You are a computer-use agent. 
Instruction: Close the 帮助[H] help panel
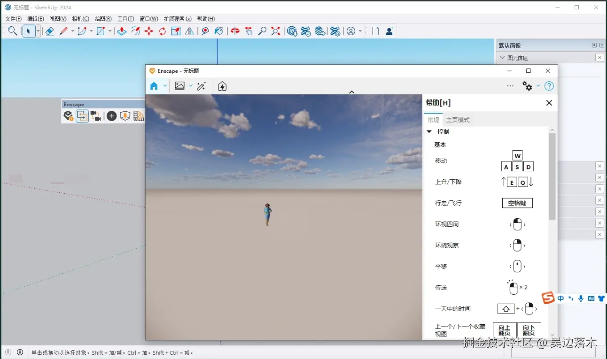tap(549, 103)
